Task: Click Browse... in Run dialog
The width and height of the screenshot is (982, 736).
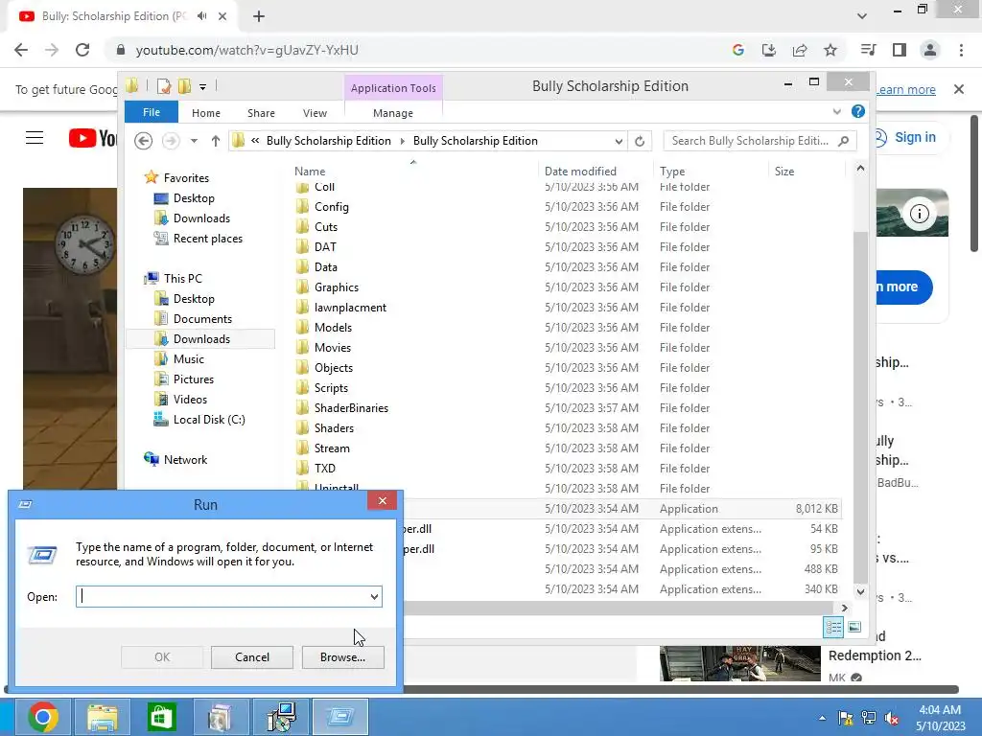Action: (342, 657)
